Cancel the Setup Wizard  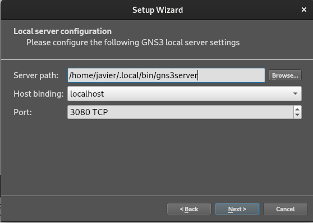(x=286, y=209)
